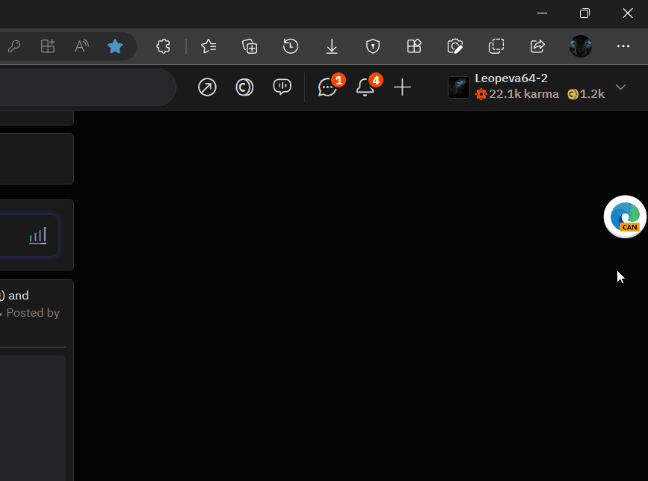Open the Reddit Talk speech bubble icon

point(282,87)
